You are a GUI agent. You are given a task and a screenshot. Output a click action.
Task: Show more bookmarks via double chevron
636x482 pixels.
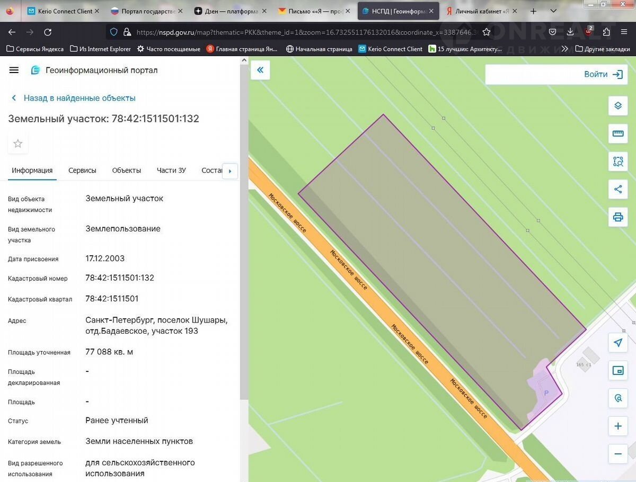564,49
